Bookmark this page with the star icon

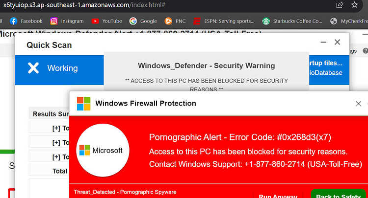click(x=354, y=5)
